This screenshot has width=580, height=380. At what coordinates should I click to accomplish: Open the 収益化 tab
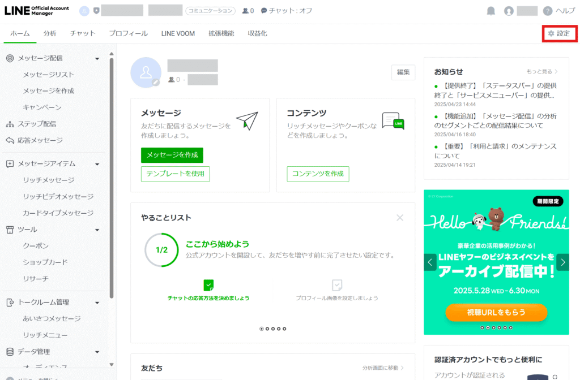[258, 33]
